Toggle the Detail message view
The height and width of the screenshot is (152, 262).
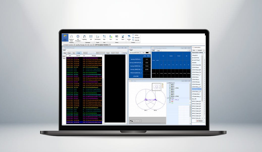(x=78, y=53)
